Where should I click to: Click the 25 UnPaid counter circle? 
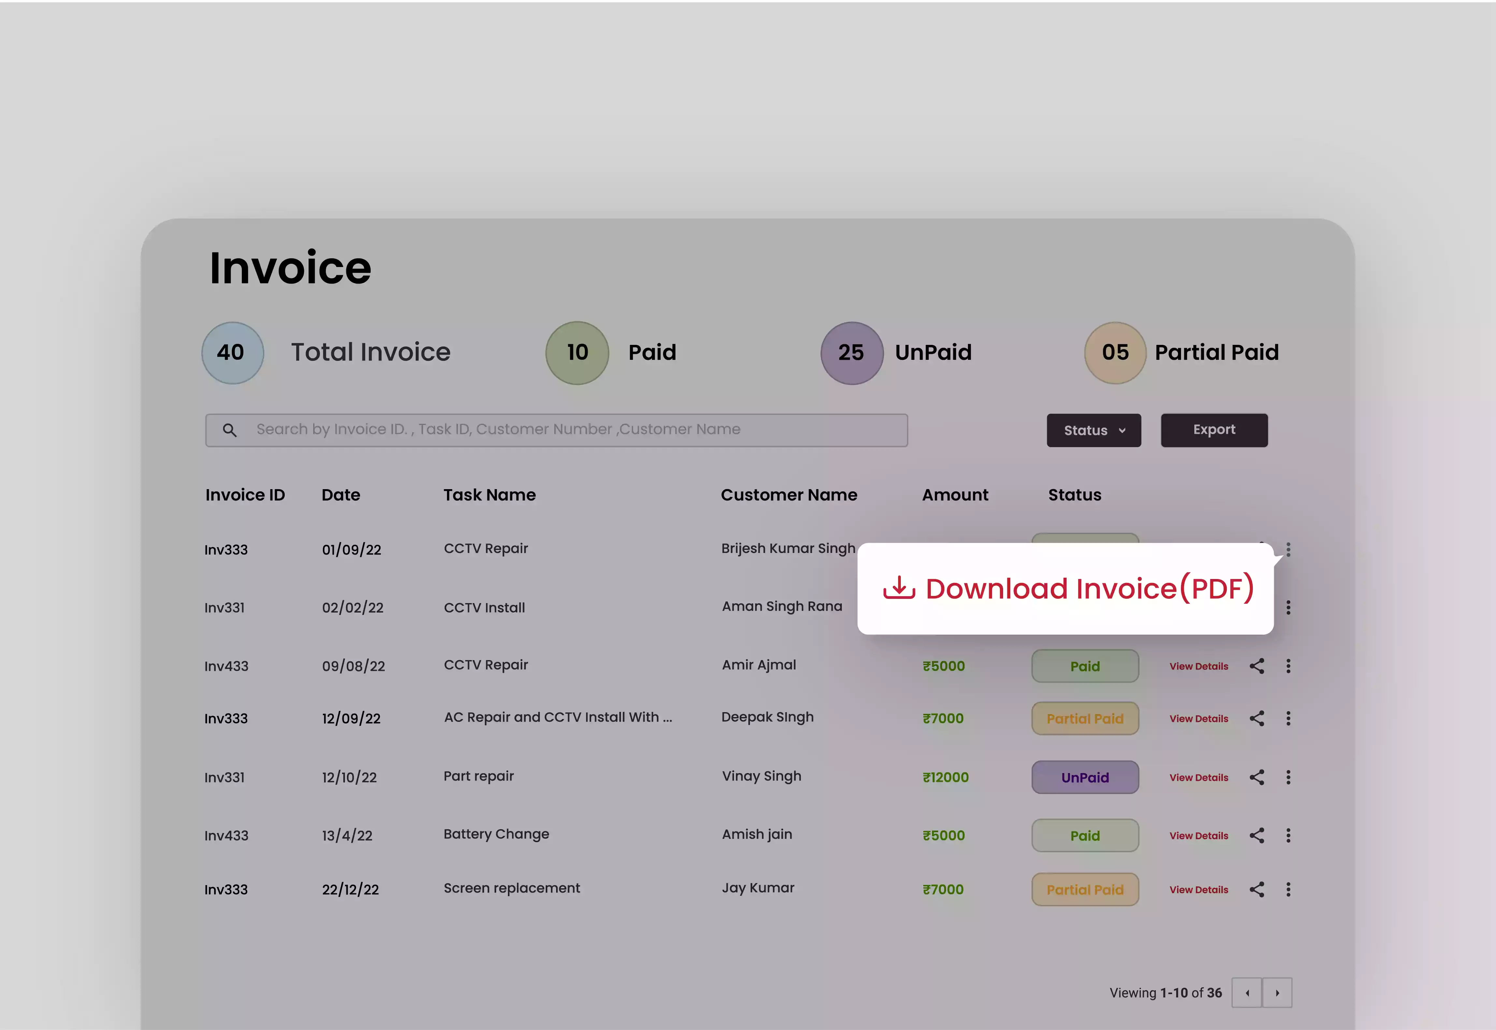point(852,353)
